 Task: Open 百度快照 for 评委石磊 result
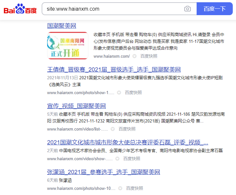pos(132,159)
